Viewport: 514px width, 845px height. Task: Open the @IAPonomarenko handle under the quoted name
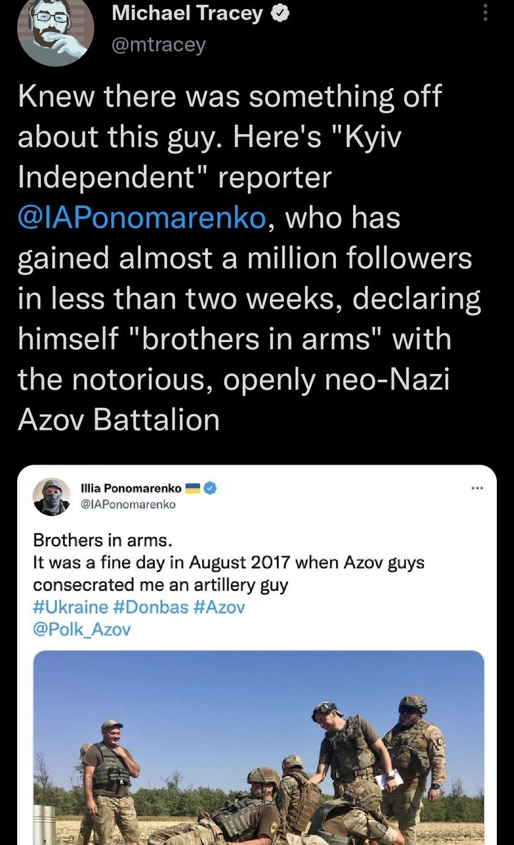point(128,504)
